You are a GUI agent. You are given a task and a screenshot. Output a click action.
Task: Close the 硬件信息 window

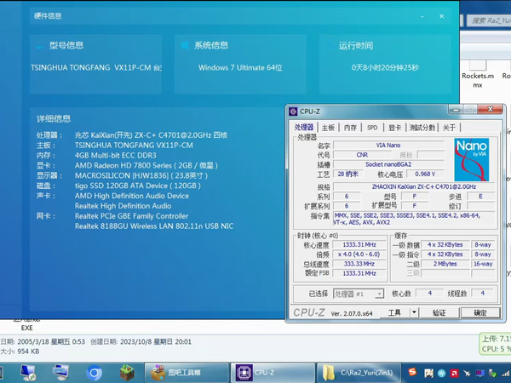click(x=441, y=16)
